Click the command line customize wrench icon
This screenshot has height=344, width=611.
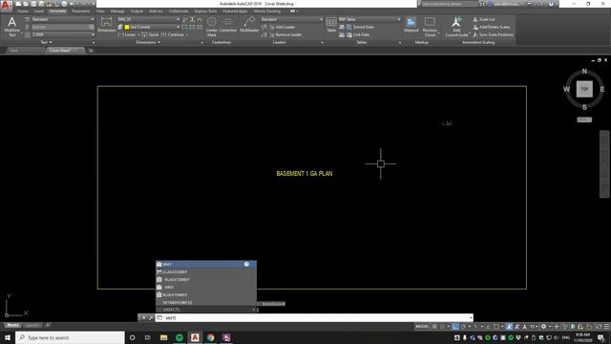click(151, 318)
